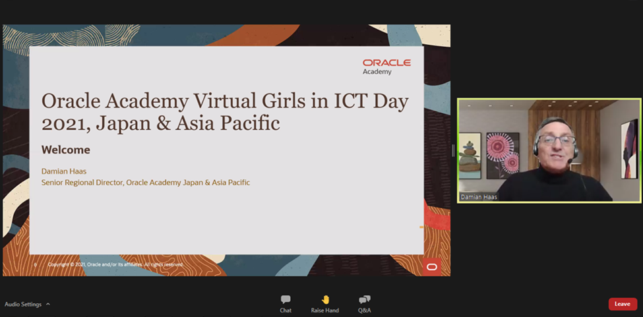
Task: Select Damian Haas speaker video tile
Action: pyautogui.click(x=549, y=150)
